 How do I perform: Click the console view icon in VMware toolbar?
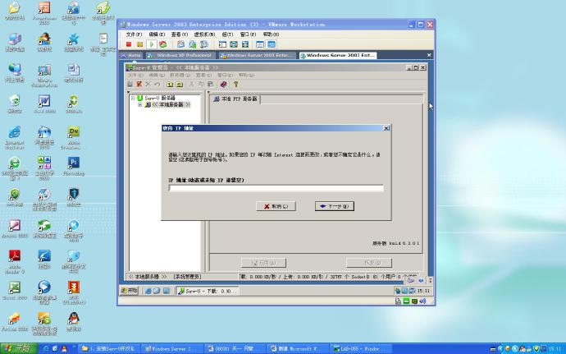(x=272, y=44)
